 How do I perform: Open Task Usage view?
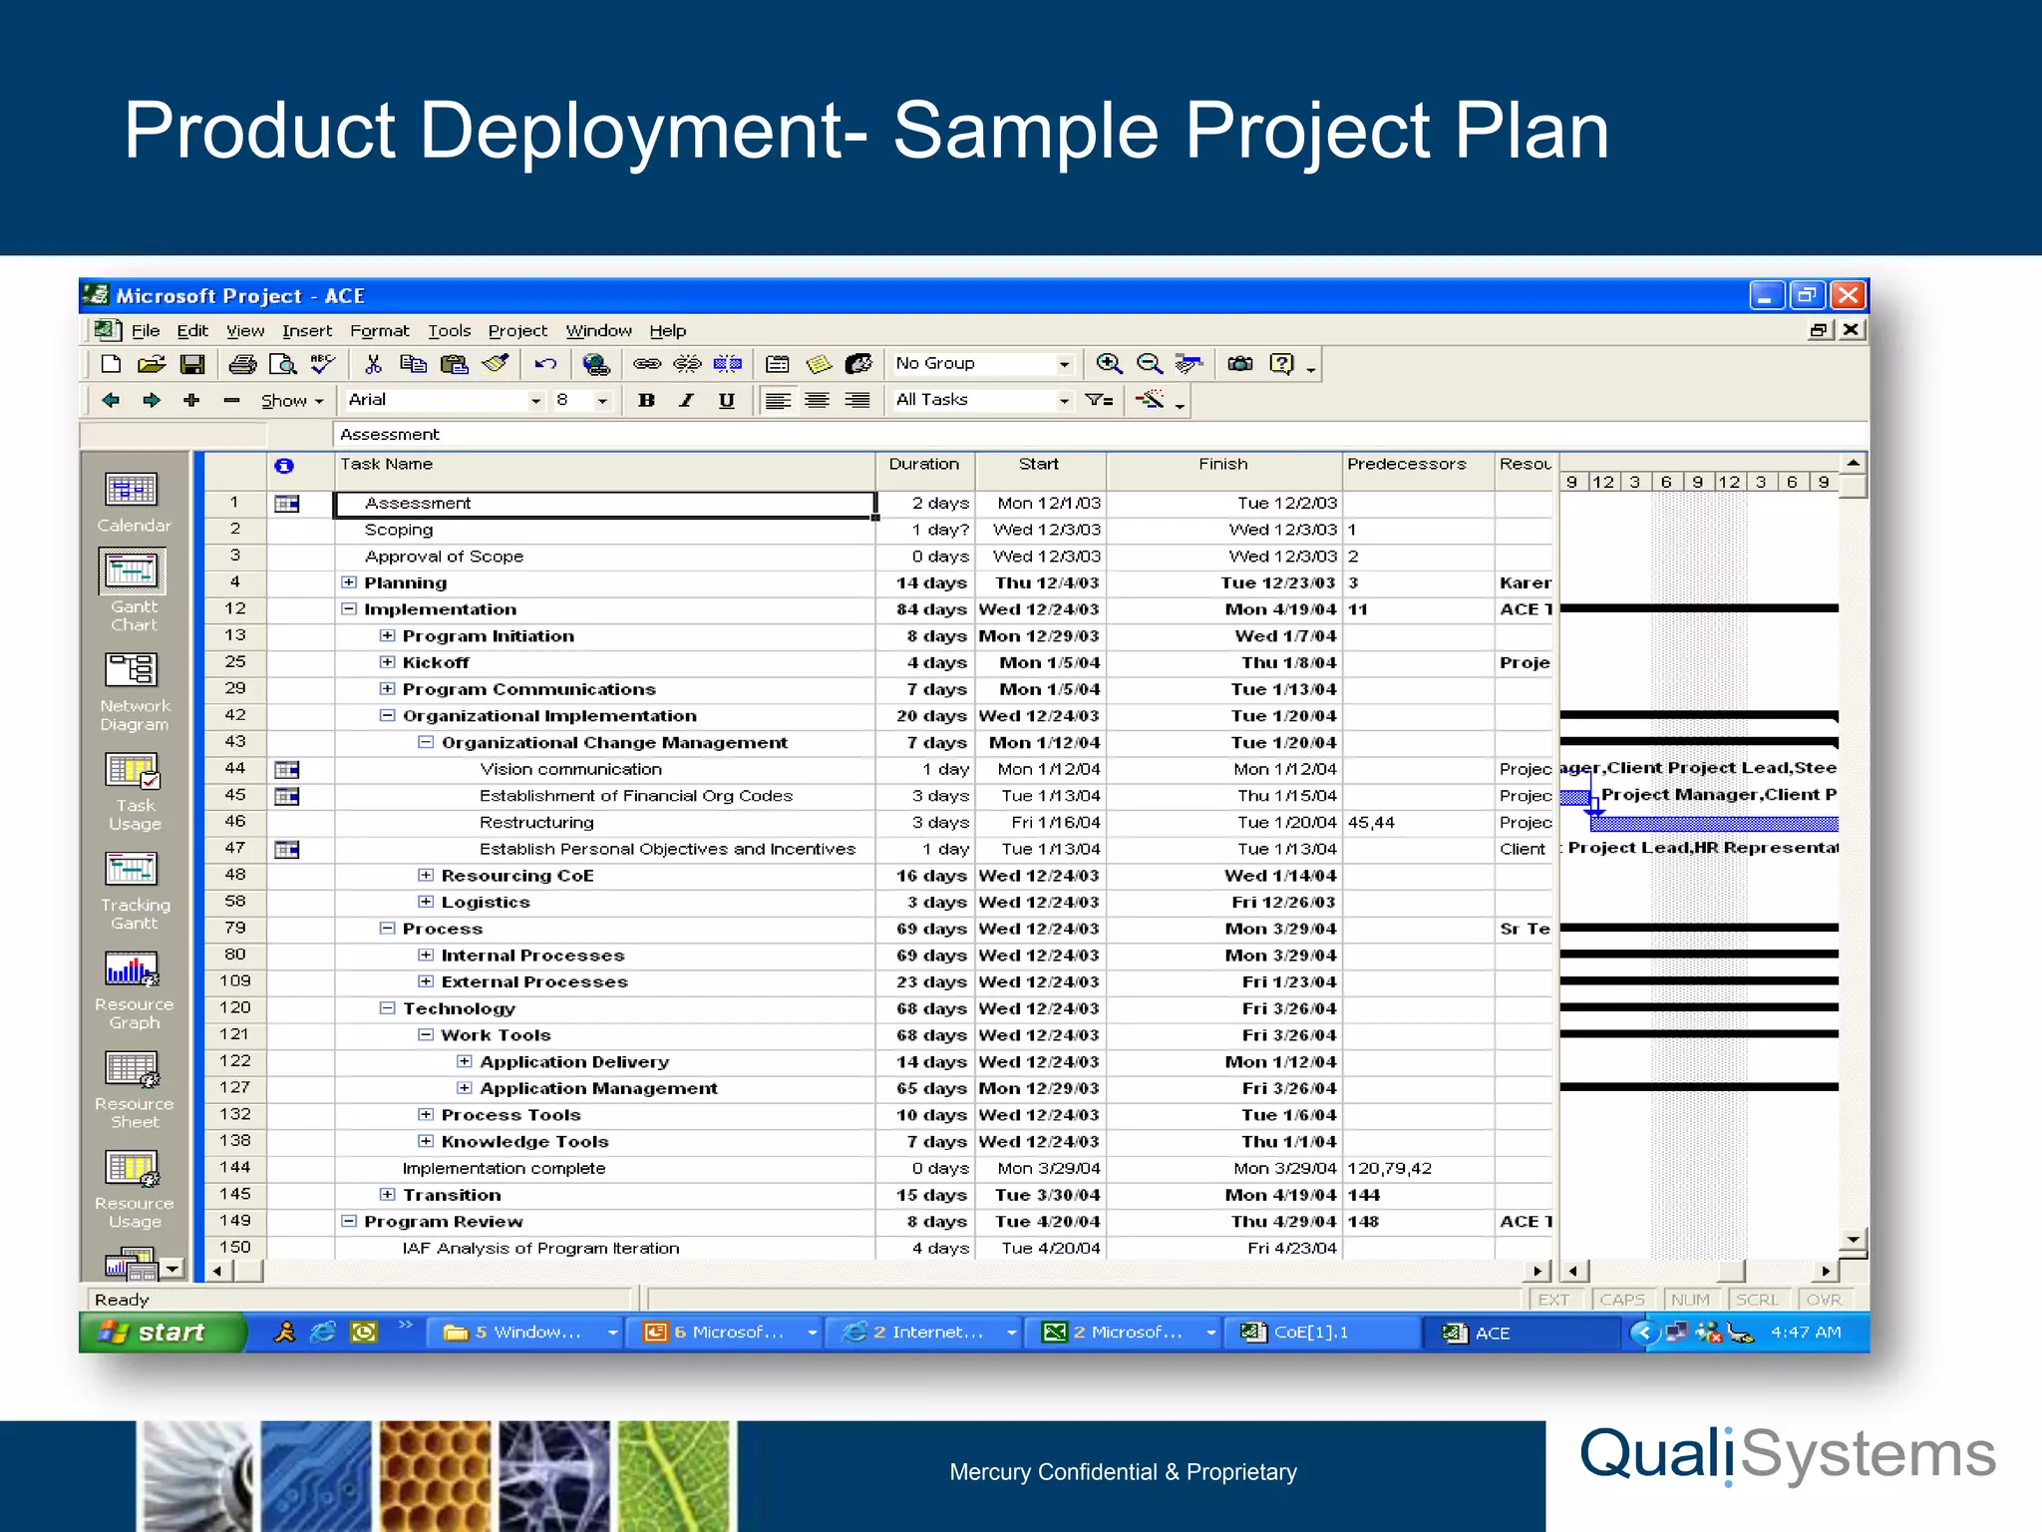(134, 792)
